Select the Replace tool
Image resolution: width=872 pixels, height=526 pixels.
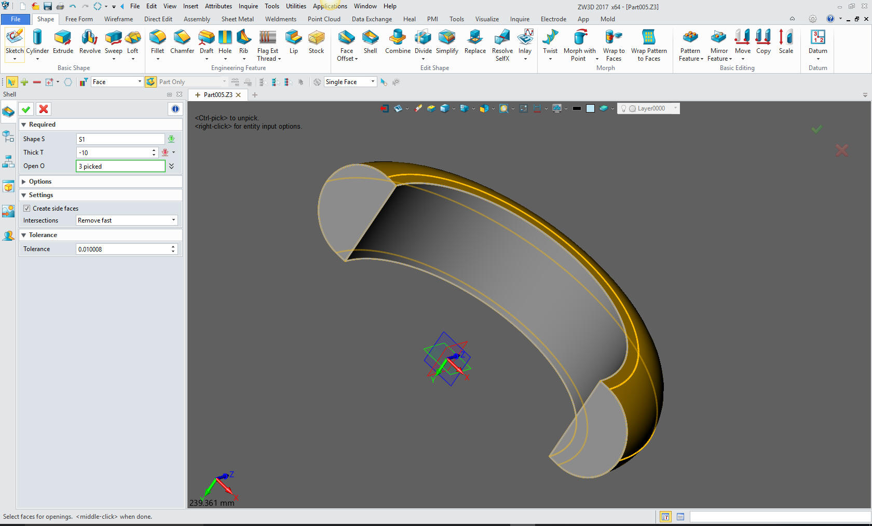point(475,42)
